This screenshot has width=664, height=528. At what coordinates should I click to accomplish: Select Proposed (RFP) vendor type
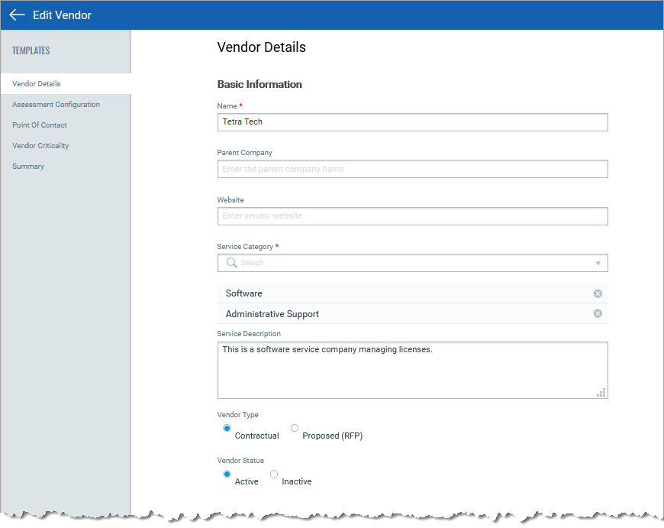[295, 429]
